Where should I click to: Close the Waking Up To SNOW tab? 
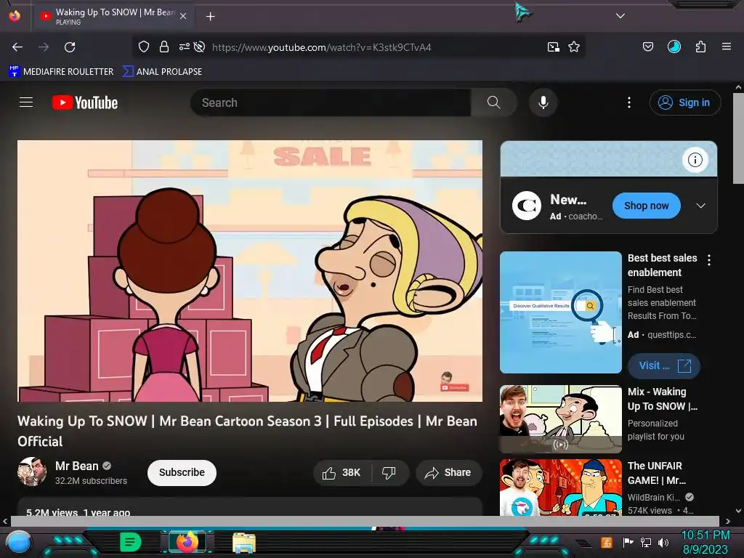[183, 16]
